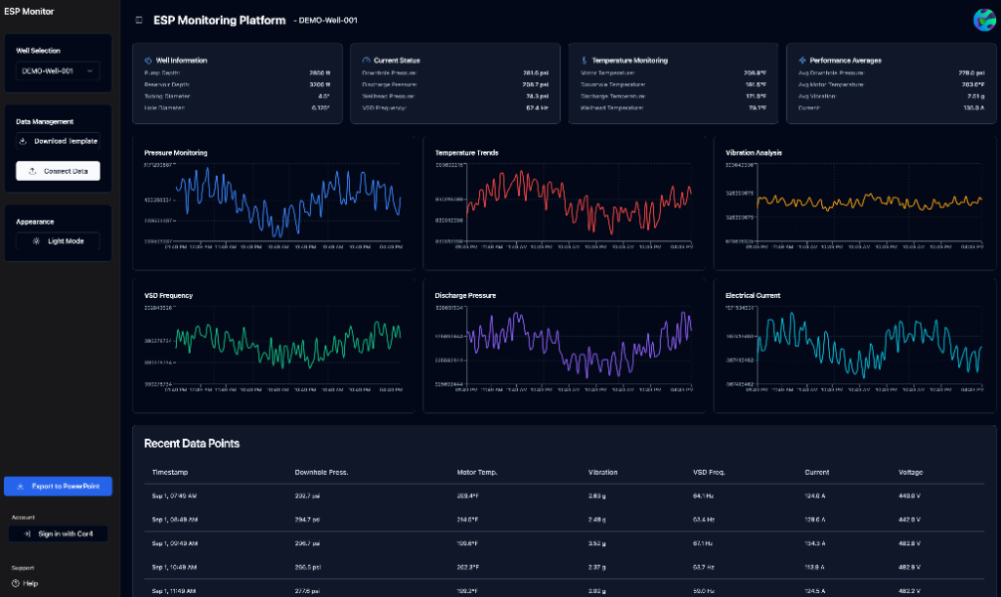Click the Electrical Current chart
The image size is (1001, 597).
pyautogui.click(x=854, y=346)
